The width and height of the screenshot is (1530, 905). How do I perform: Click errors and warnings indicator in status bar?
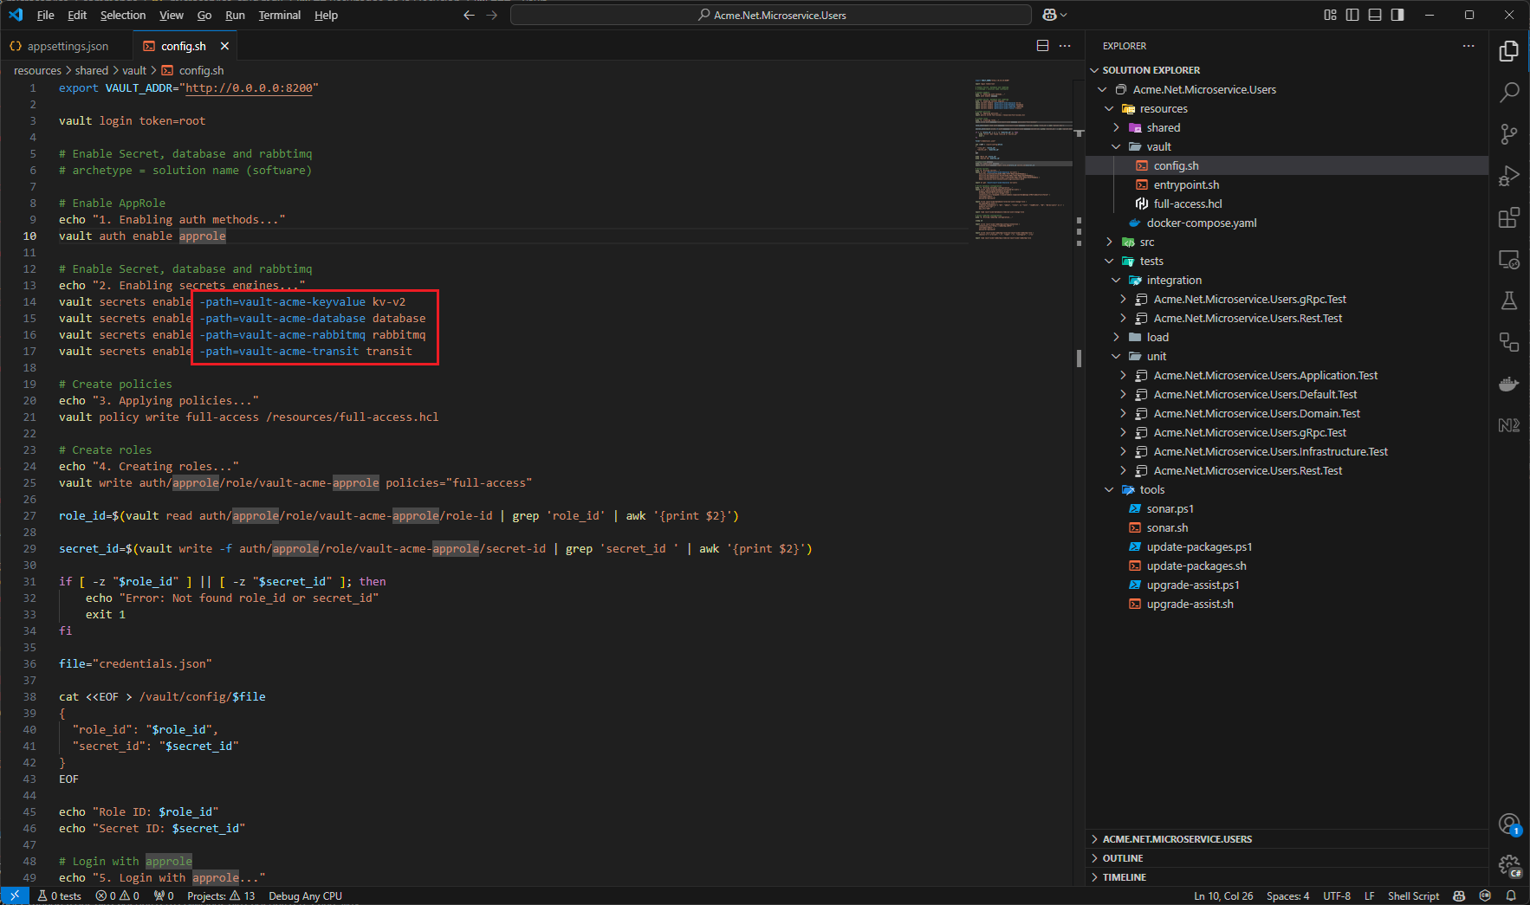118,895
